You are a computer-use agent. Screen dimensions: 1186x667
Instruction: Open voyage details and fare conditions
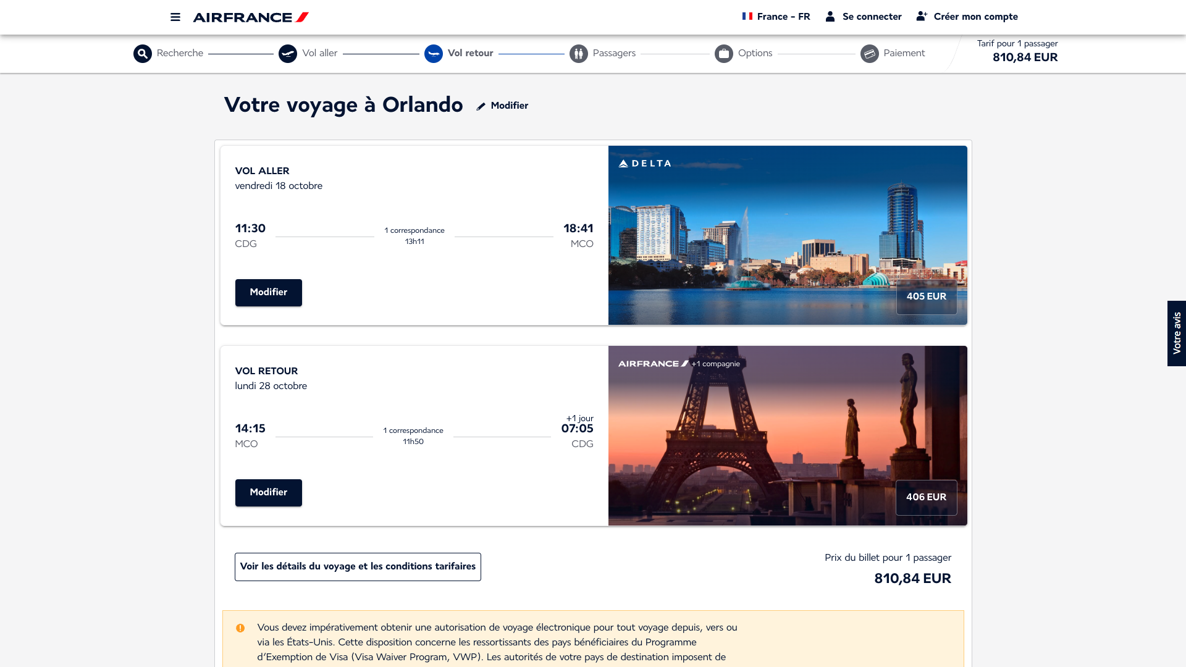click(x=358, y=567)
